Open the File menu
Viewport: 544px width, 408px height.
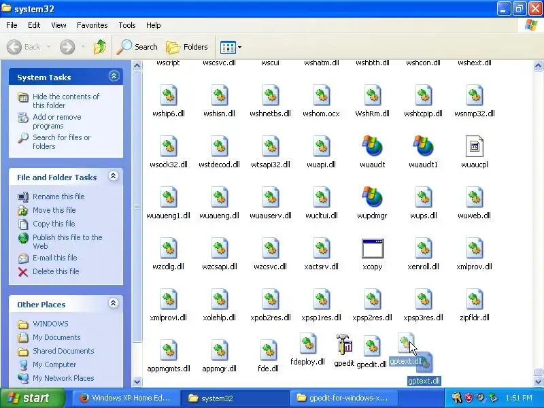point(12,25)
